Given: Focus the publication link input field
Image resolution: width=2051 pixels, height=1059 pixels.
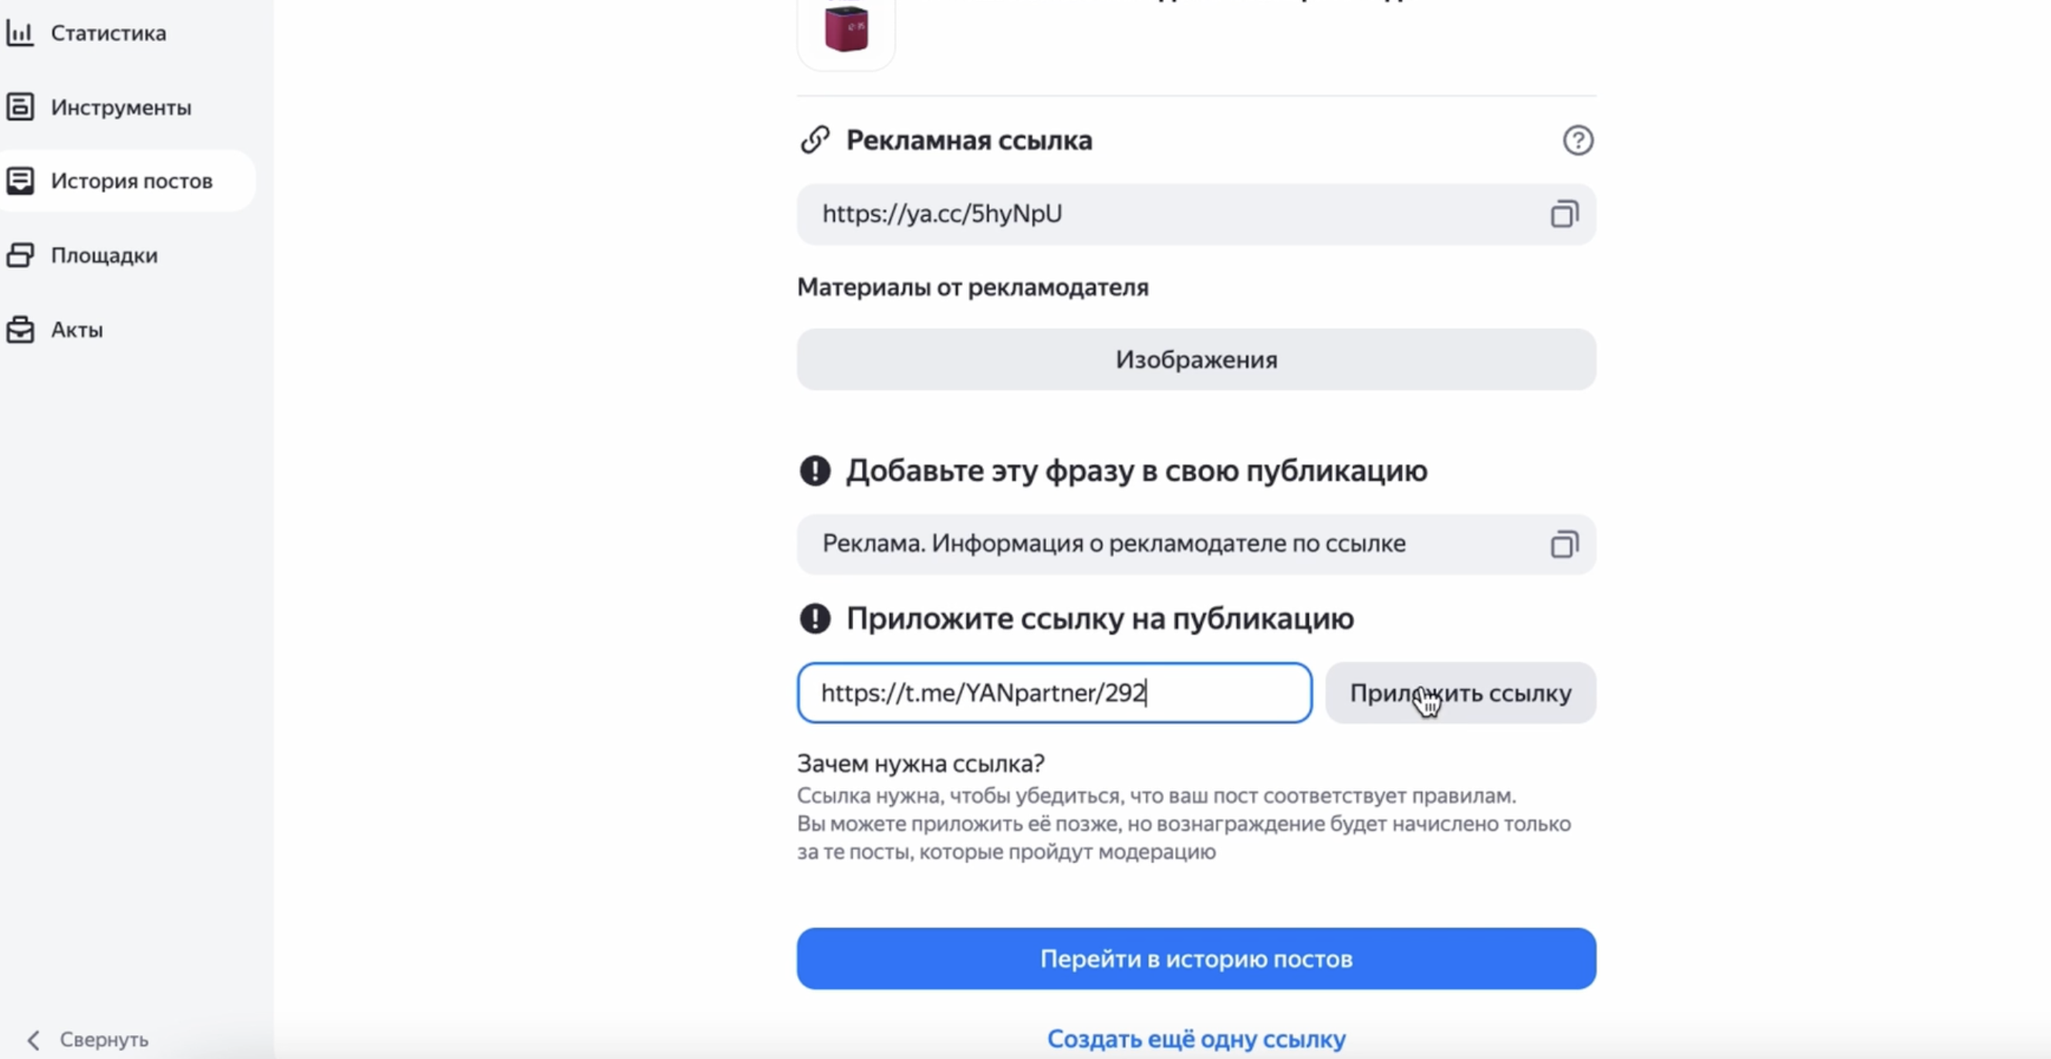Looking at the screenshot, I should [1053, 692].
